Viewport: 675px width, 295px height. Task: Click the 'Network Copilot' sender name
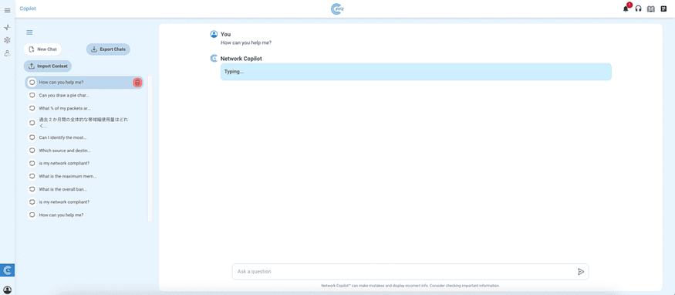(x=241, y=59)
